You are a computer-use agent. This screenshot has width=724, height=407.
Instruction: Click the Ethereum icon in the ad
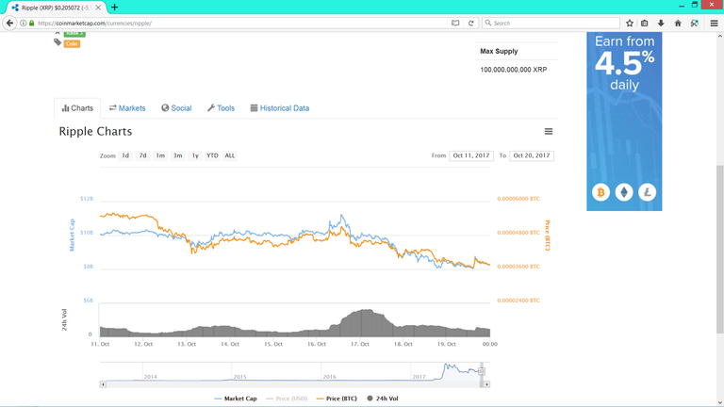click(x=624, y=192)
